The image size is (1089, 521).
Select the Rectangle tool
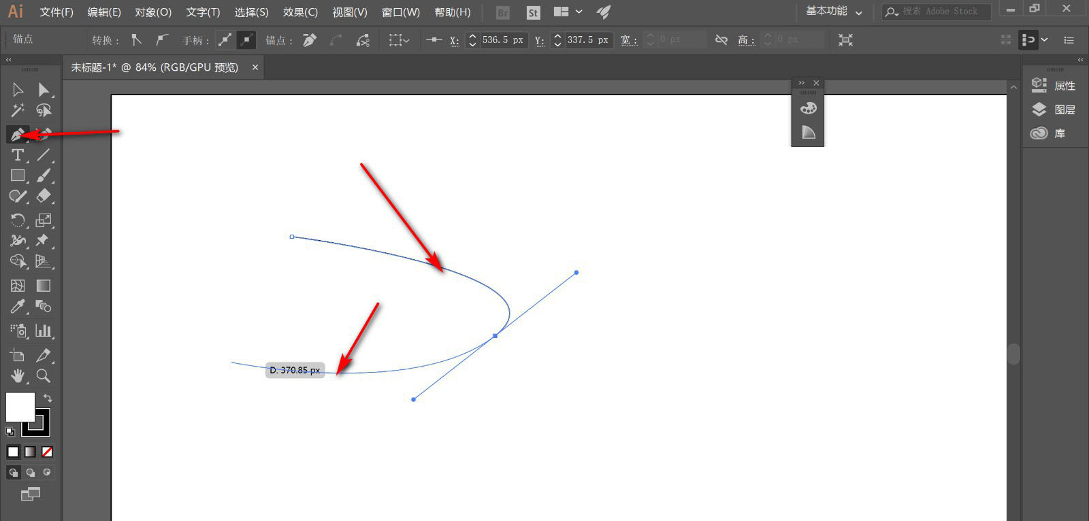click(18, 175)
